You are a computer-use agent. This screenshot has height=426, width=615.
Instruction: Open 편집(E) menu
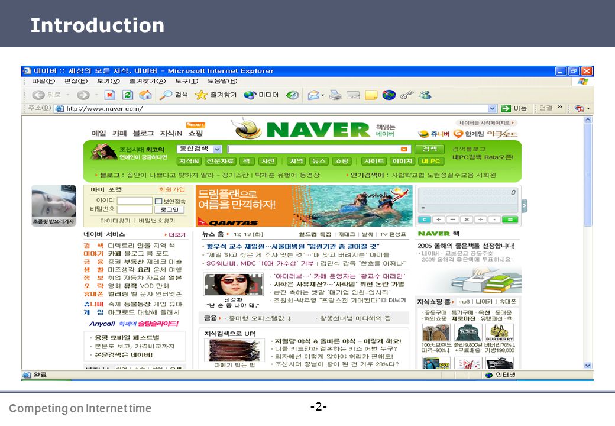tap(76, 81)
